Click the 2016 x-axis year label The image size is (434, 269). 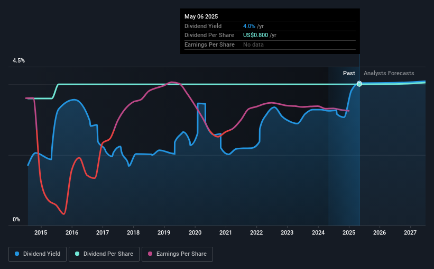[72, 232]
